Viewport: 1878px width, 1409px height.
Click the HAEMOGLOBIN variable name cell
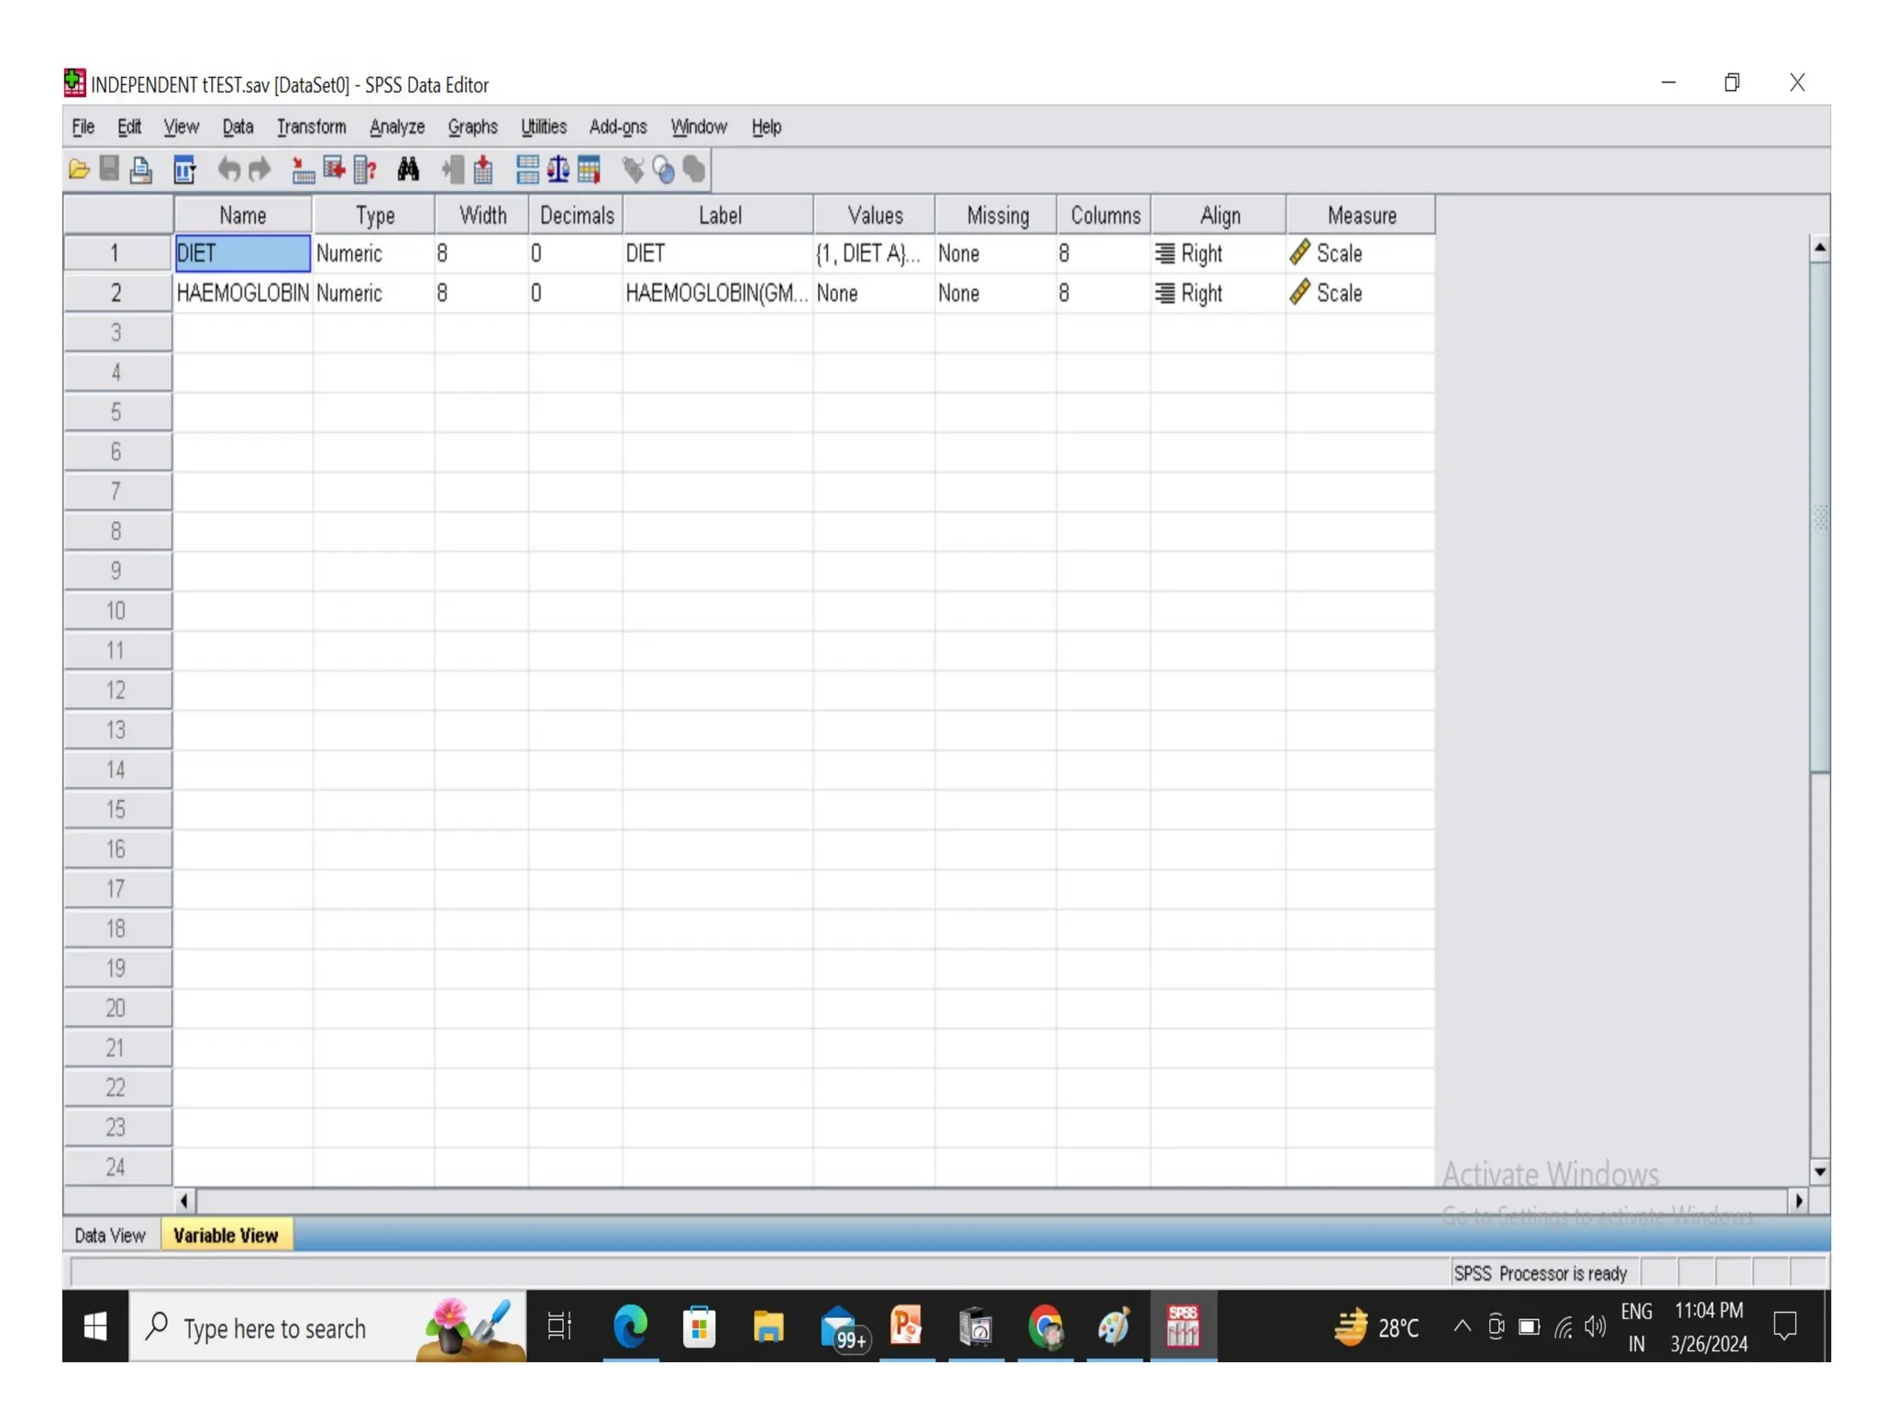pos(242,294)
